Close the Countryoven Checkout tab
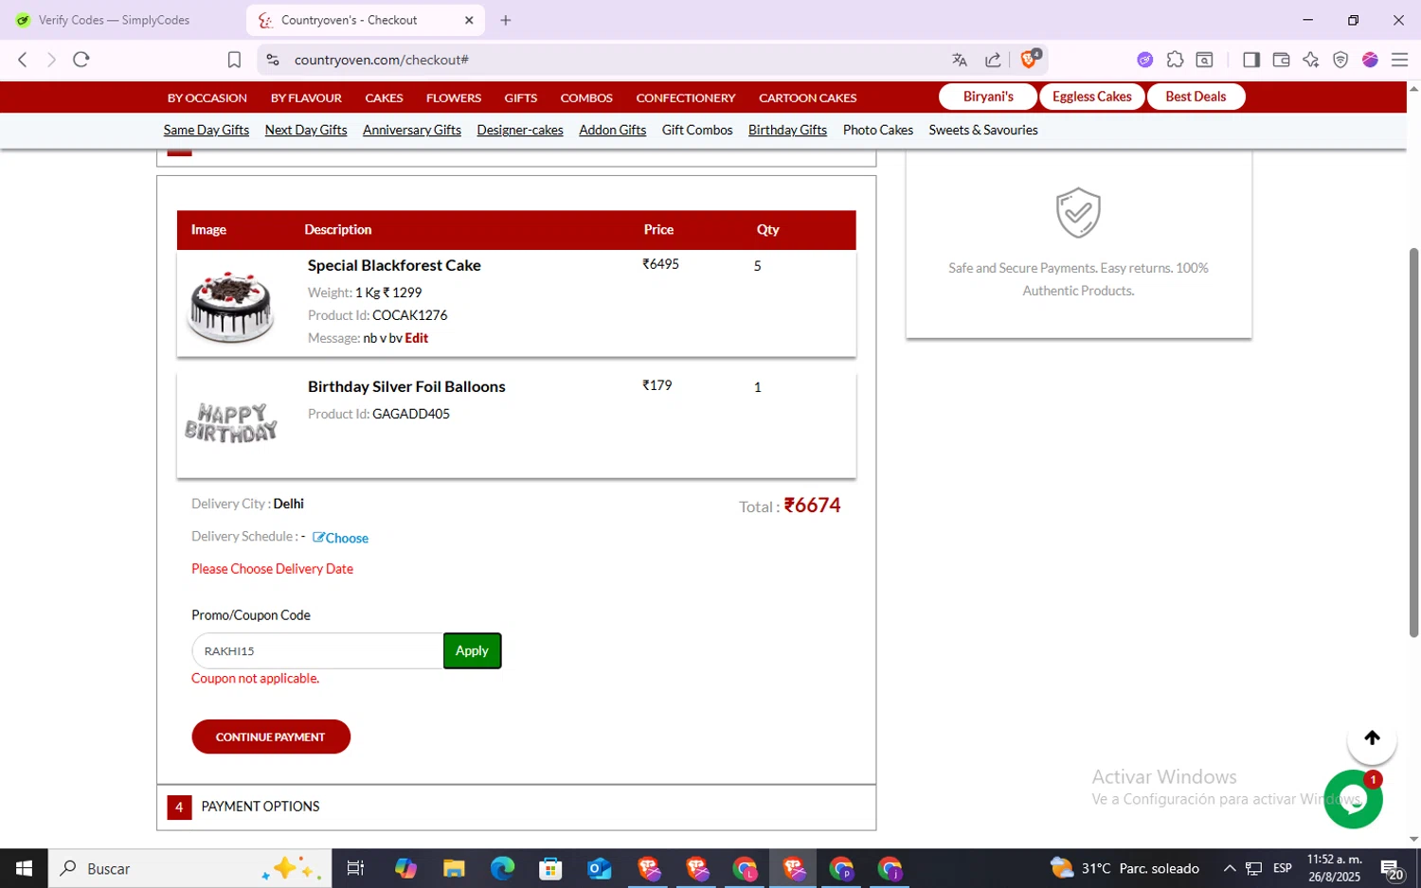This screenshot has width=1421, height=888. point(469,20)
